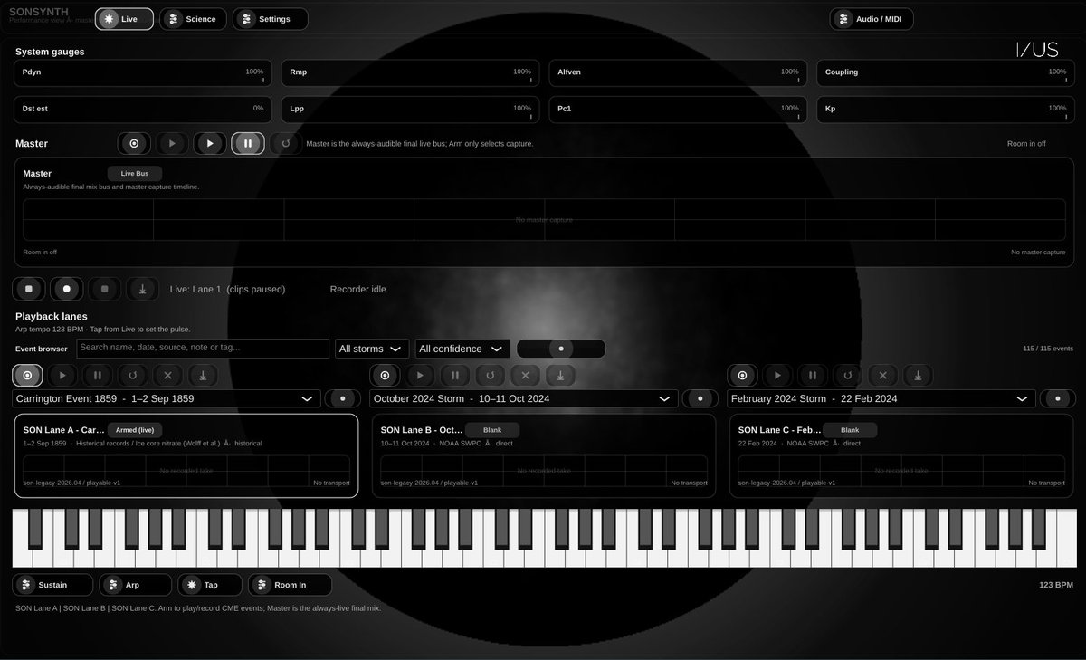The image size is (1086, 660).
Task: Toggle the switch next to All confidence filter
Action: (561, 349)
